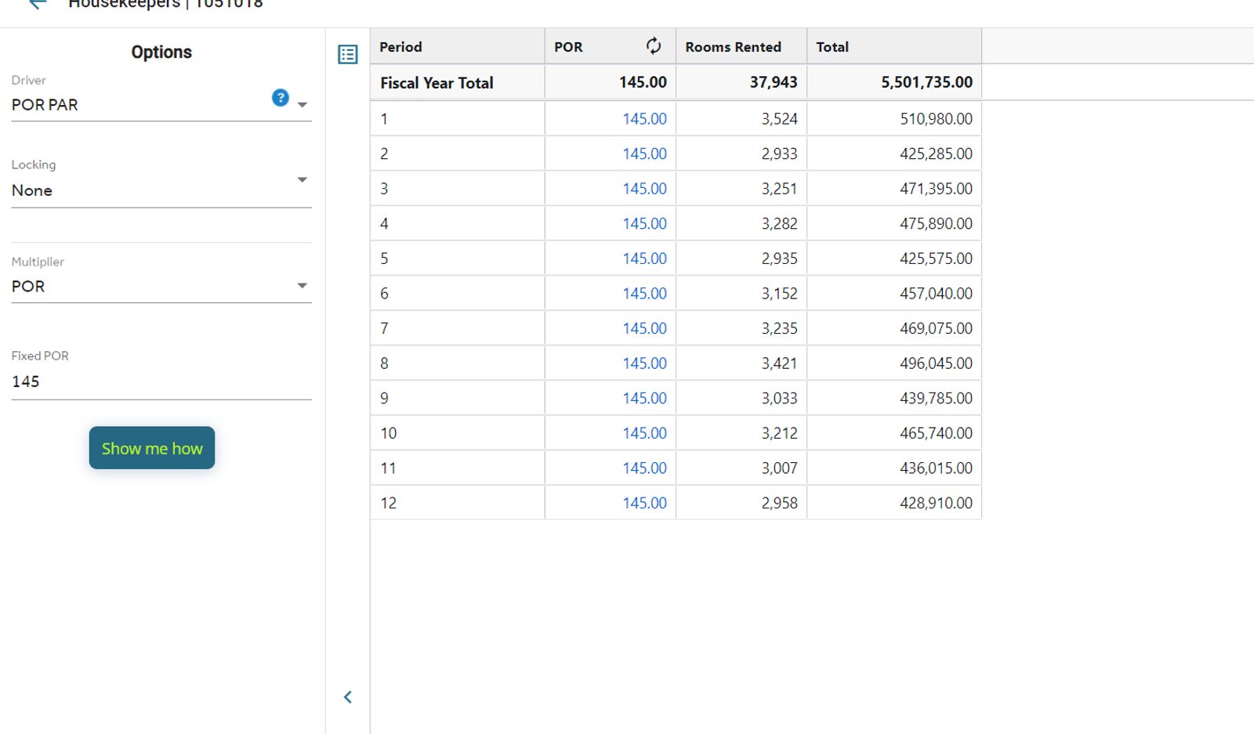Select the Total column header

click(894, 46)
